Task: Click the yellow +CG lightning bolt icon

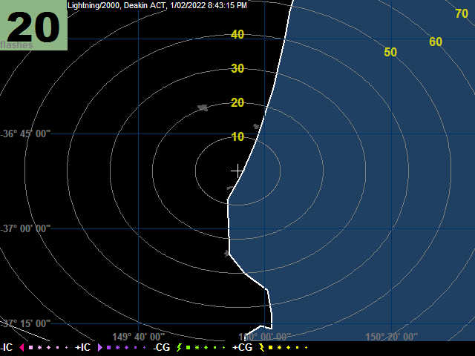Action: tap(261, 347)
